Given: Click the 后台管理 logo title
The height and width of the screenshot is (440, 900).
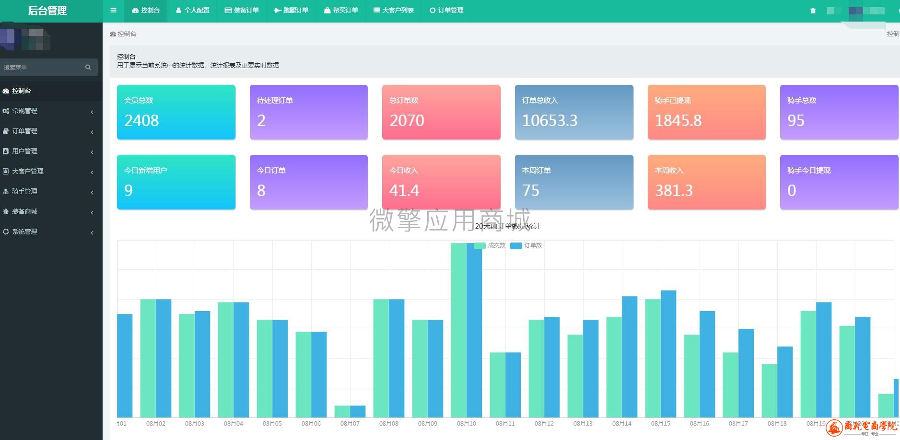Looking at the screenshot, I should (x=47, y=11).
